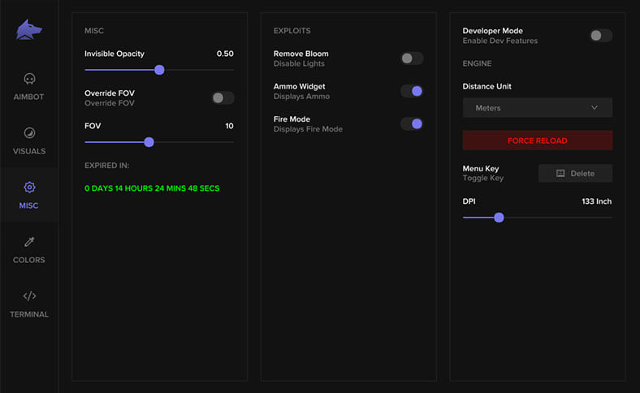This screenshot has width=640, height=393.
Task: Open the Colors eyedropper icon
Action: tap(29, 242)
